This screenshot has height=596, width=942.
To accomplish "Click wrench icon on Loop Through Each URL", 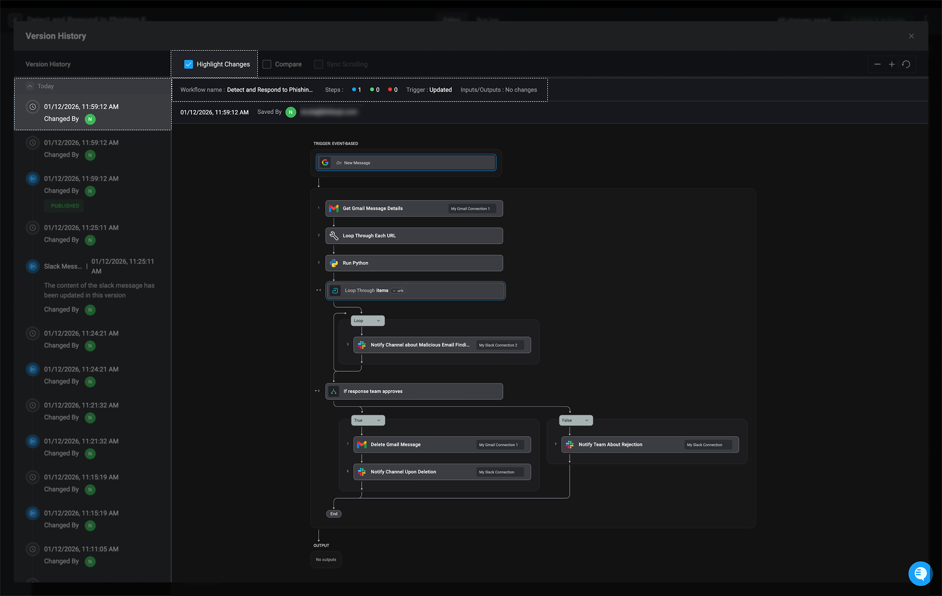I will [x=334, y=236].
